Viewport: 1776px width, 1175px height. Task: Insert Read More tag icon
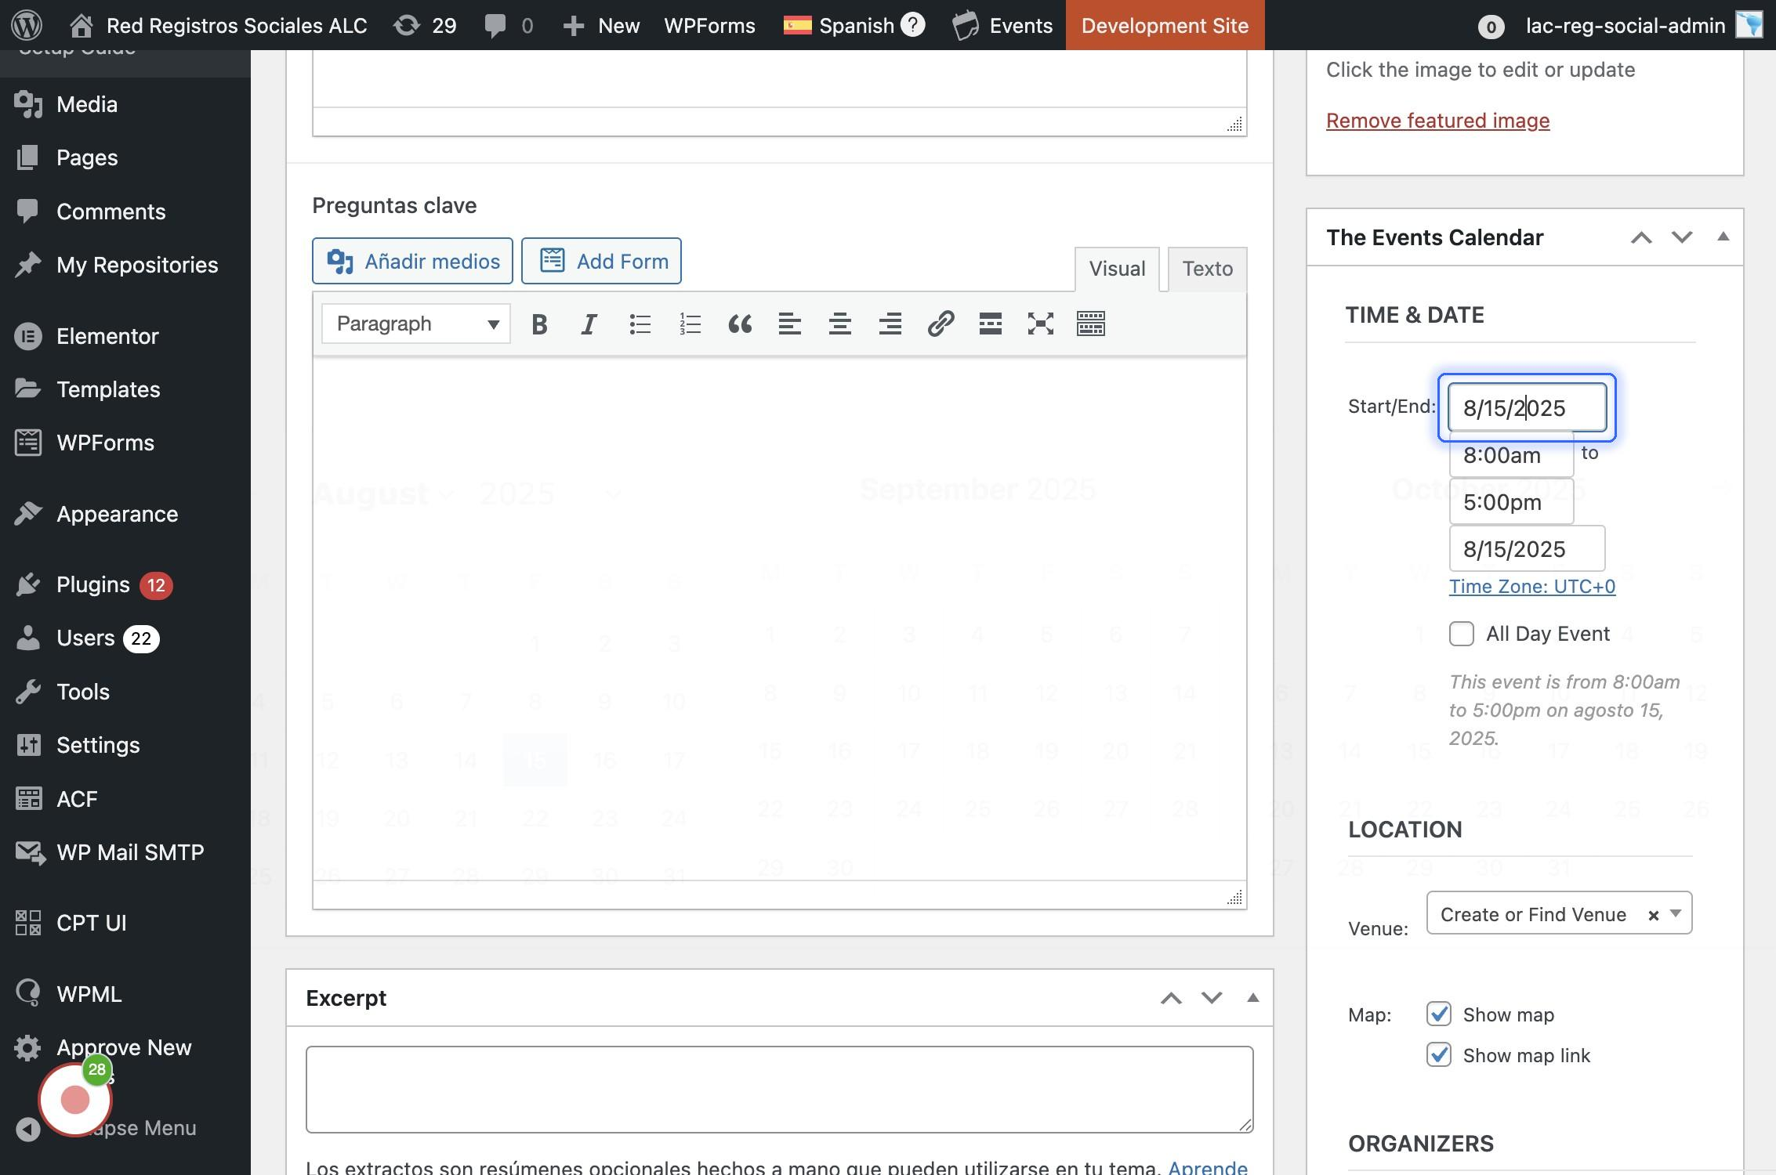(x=991, y=324)
